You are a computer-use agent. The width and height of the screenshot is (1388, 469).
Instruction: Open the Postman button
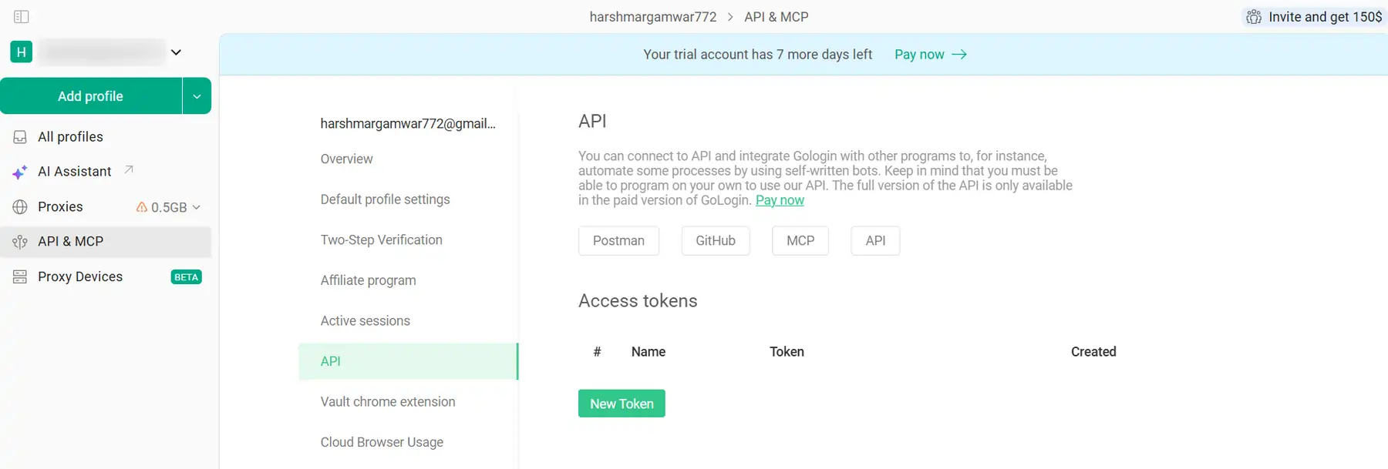point(618,240)
